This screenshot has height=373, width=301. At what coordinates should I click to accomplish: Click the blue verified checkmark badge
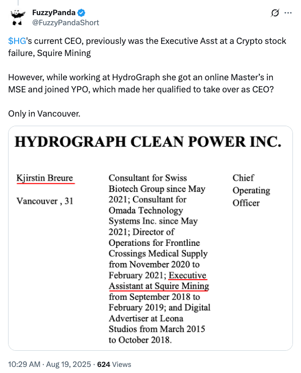[82, 13]
